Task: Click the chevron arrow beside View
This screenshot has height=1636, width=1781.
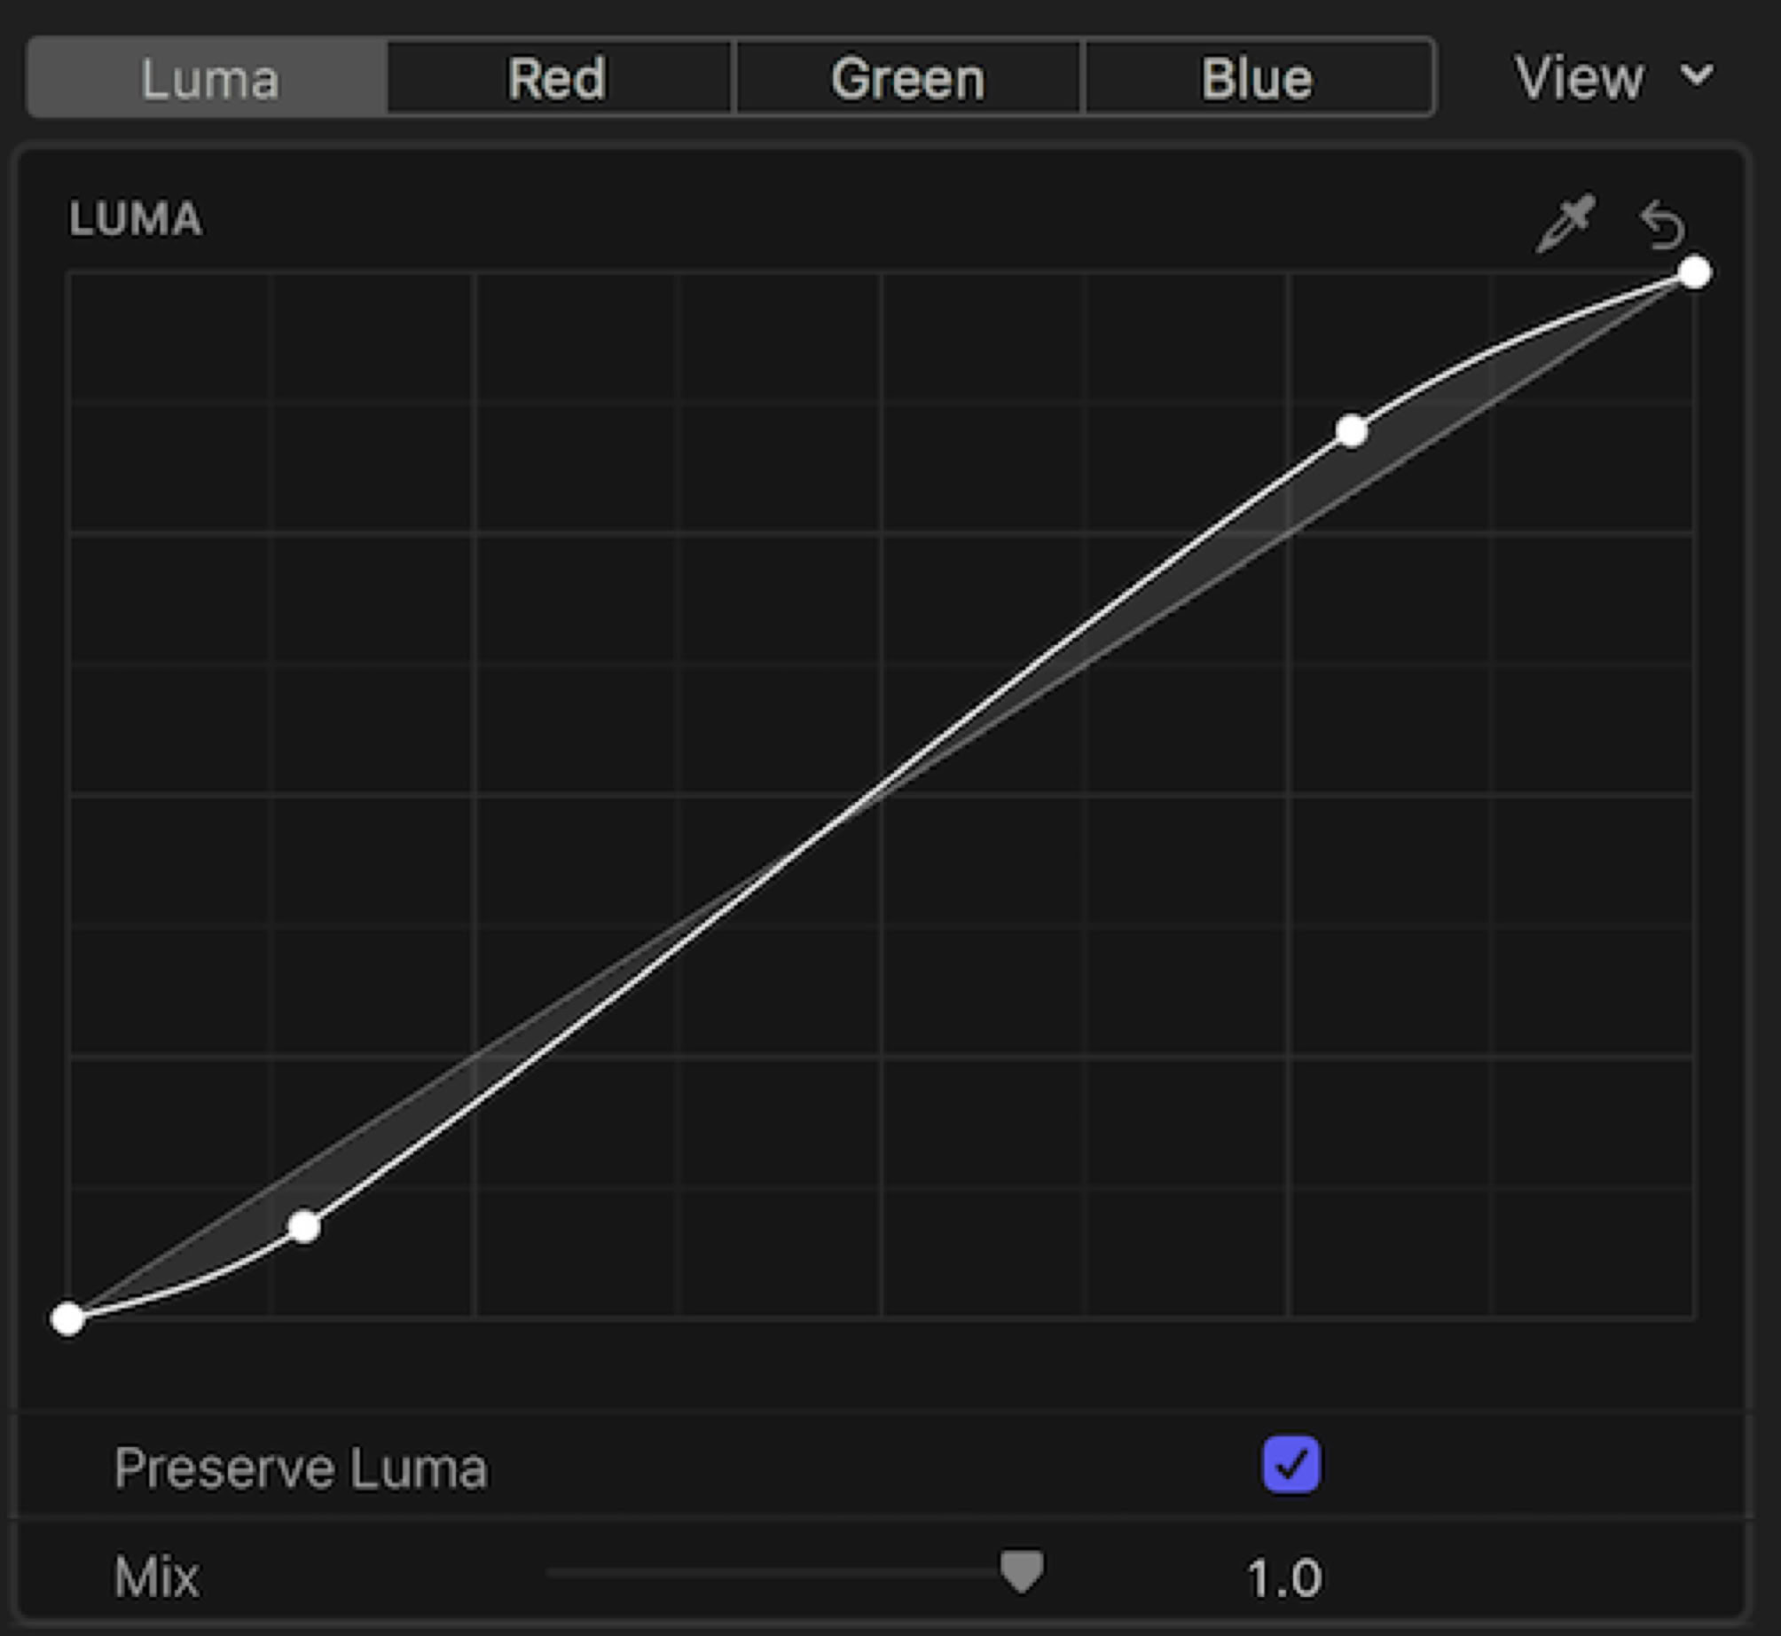Action: click(1698, 75)
